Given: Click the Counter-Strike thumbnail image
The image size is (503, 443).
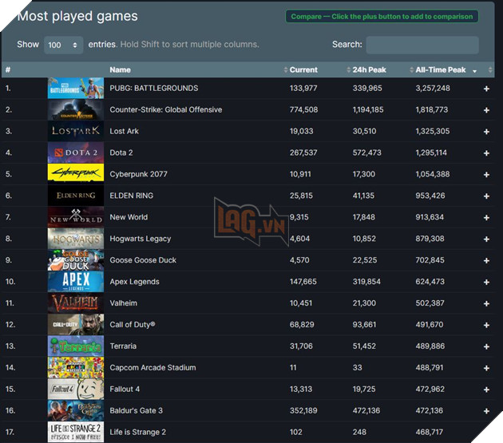Looking at the screenshot, I should pos(76,109).
